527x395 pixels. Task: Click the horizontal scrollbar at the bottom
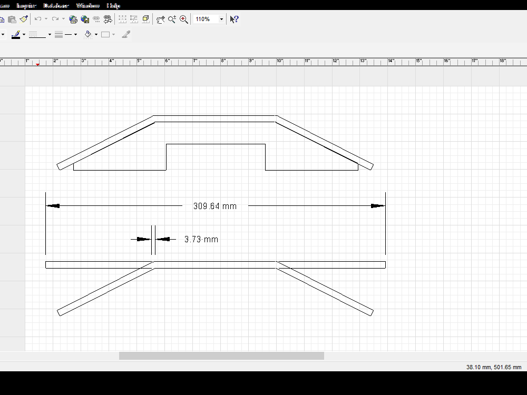[x=221, y=355]
